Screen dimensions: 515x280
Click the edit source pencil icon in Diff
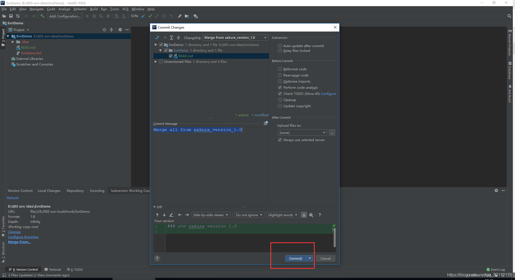(171, 215)
